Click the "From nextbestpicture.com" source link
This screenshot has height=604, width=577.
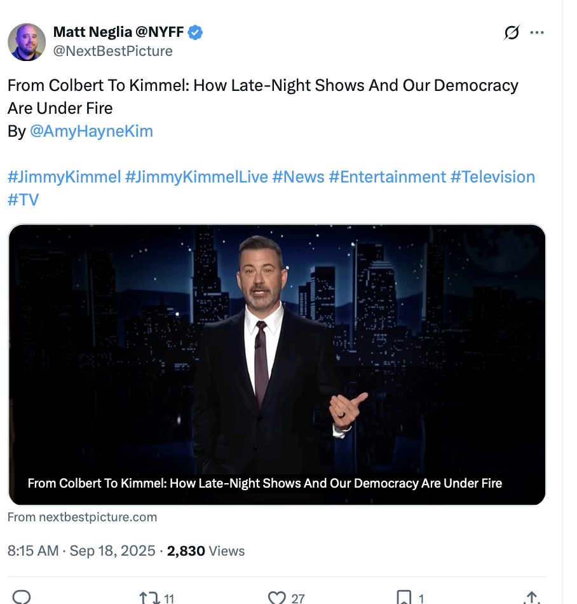pos(82,517)
